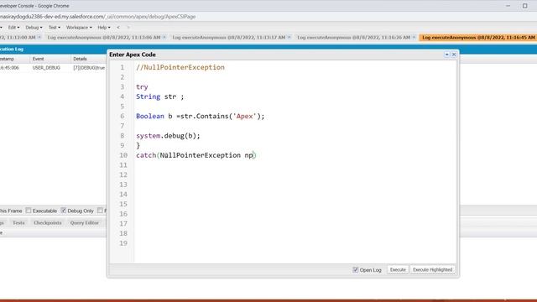The height and width of the screenshot is (302, 537).
Task: Close the 11:12:00 AM log tab
Action: pos(39,37)
